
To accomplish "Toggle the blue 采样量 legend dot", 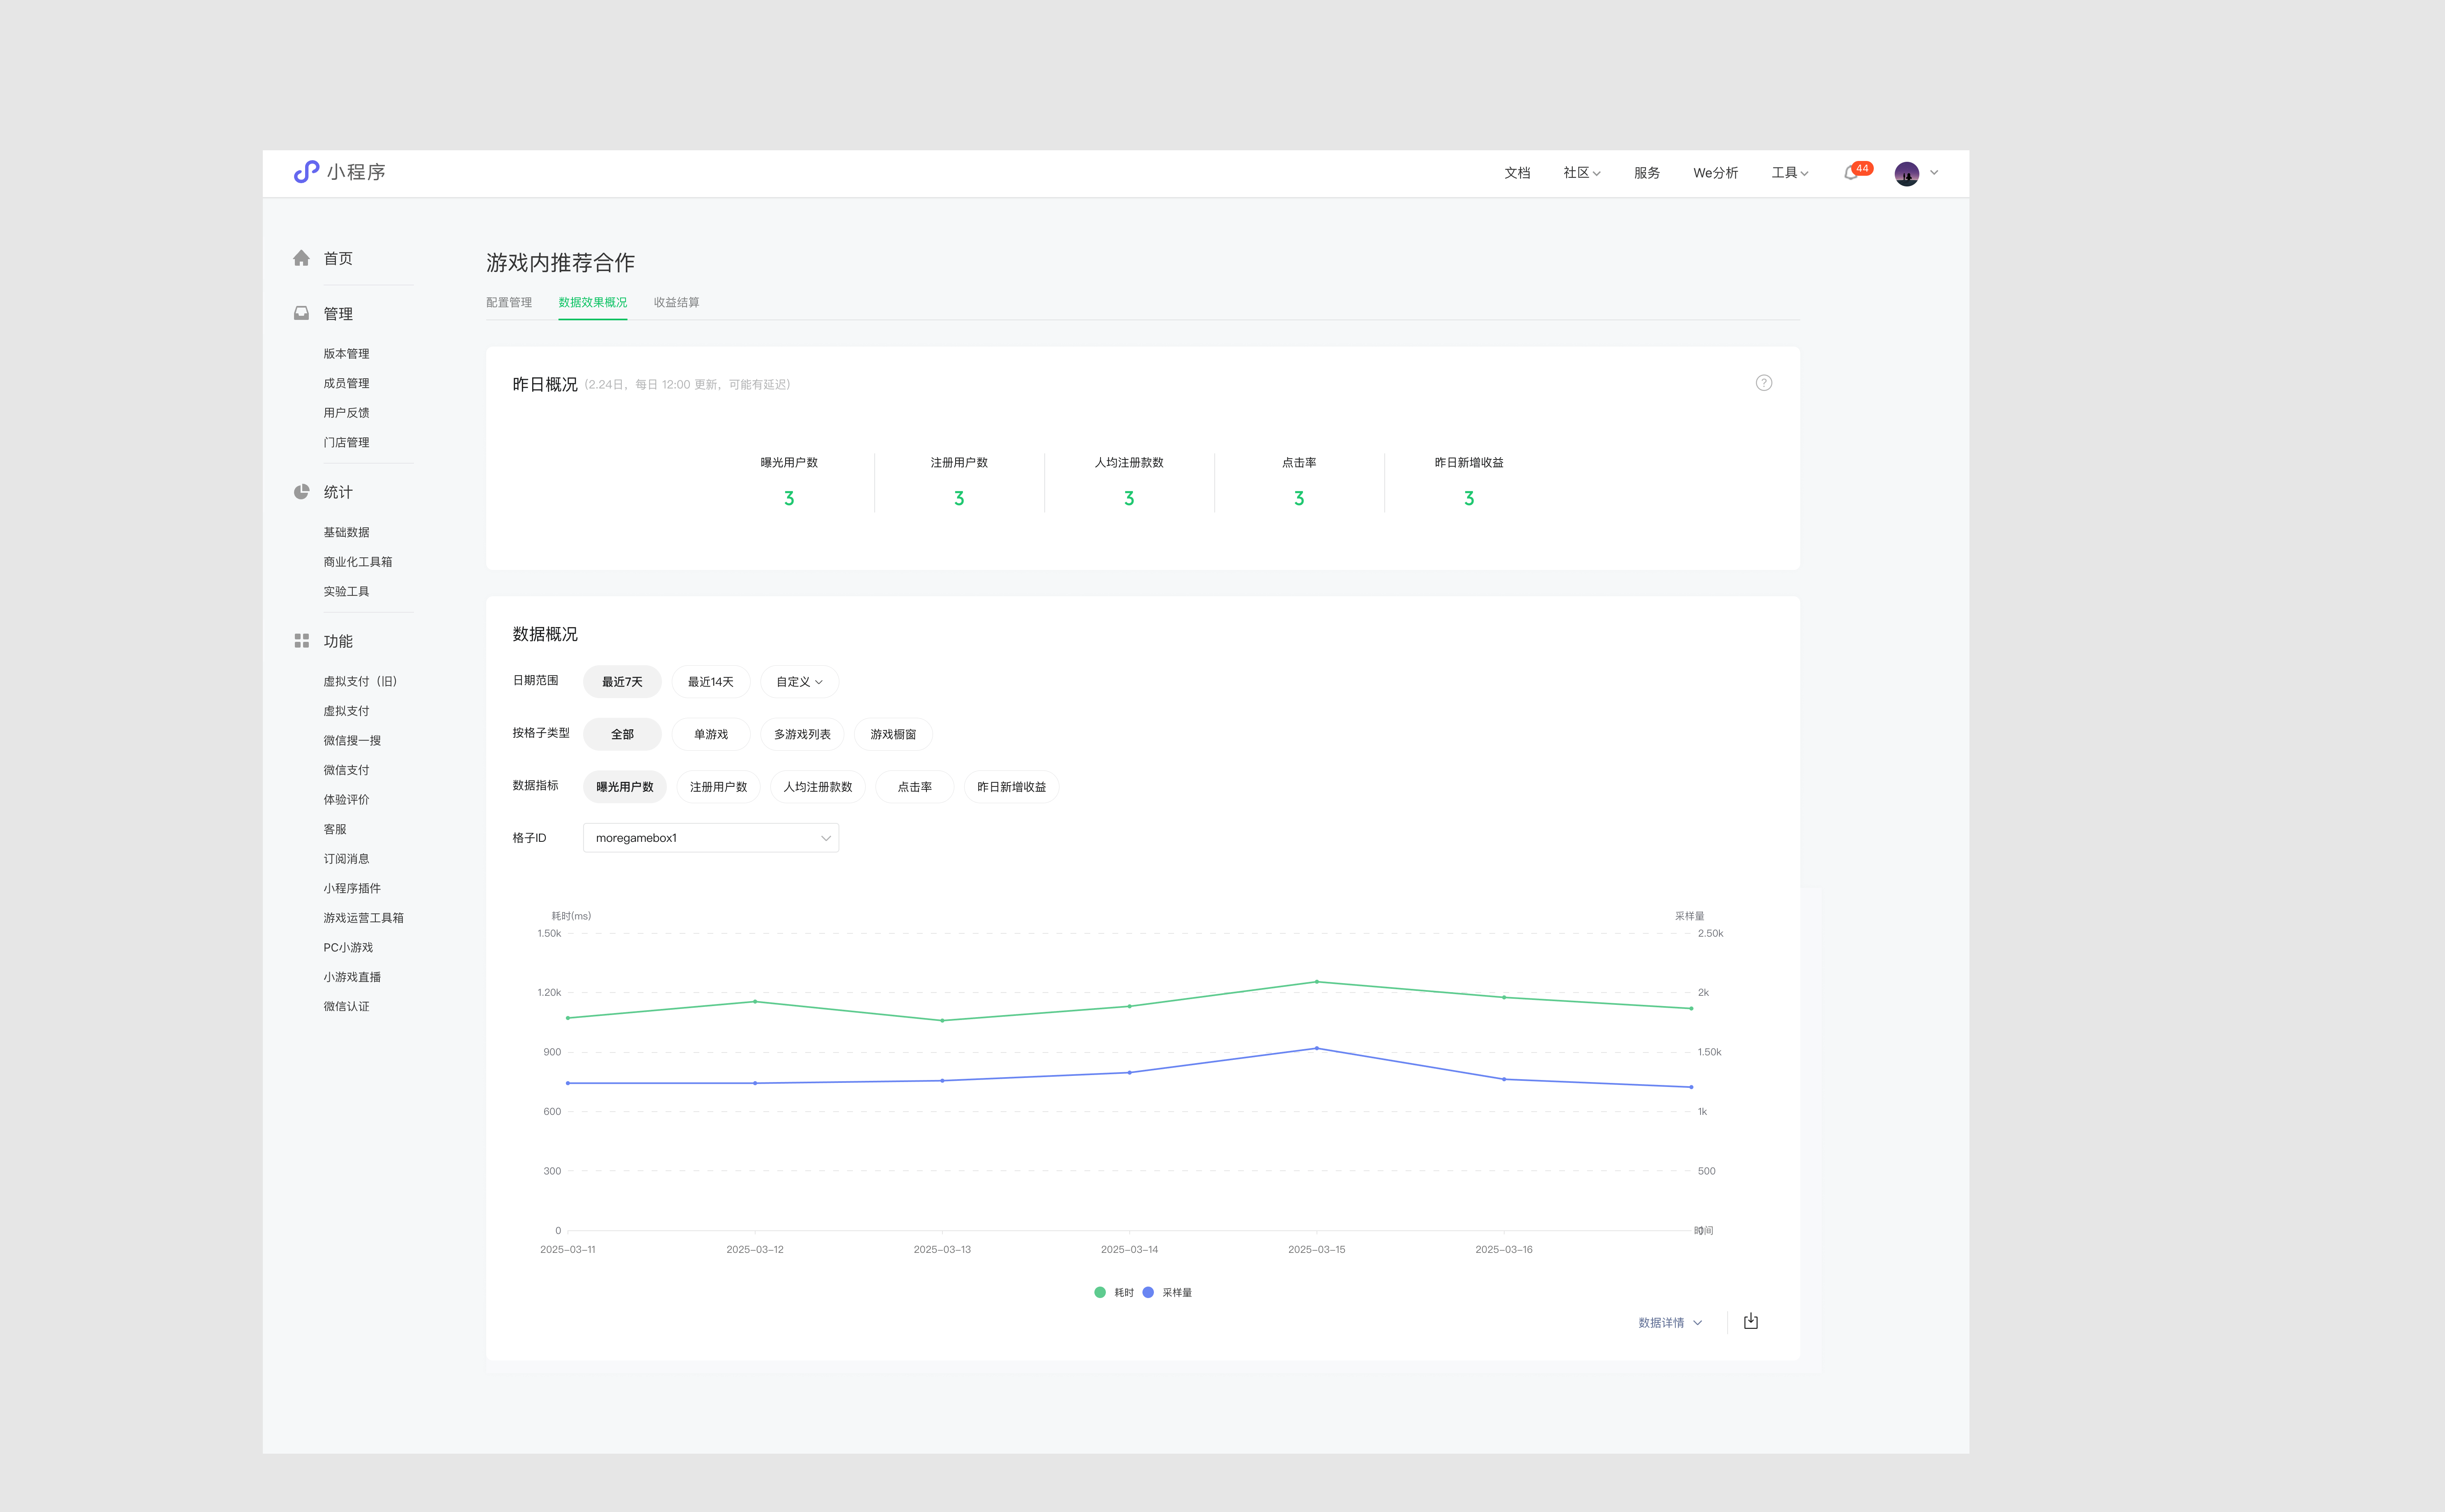I will click(1148, 1293).
